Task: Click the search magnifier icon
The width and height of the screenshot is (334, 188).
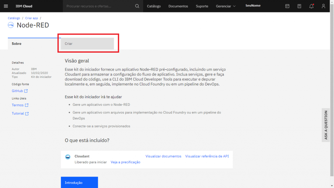Action: pyautogui.click(x=137, y=6)
